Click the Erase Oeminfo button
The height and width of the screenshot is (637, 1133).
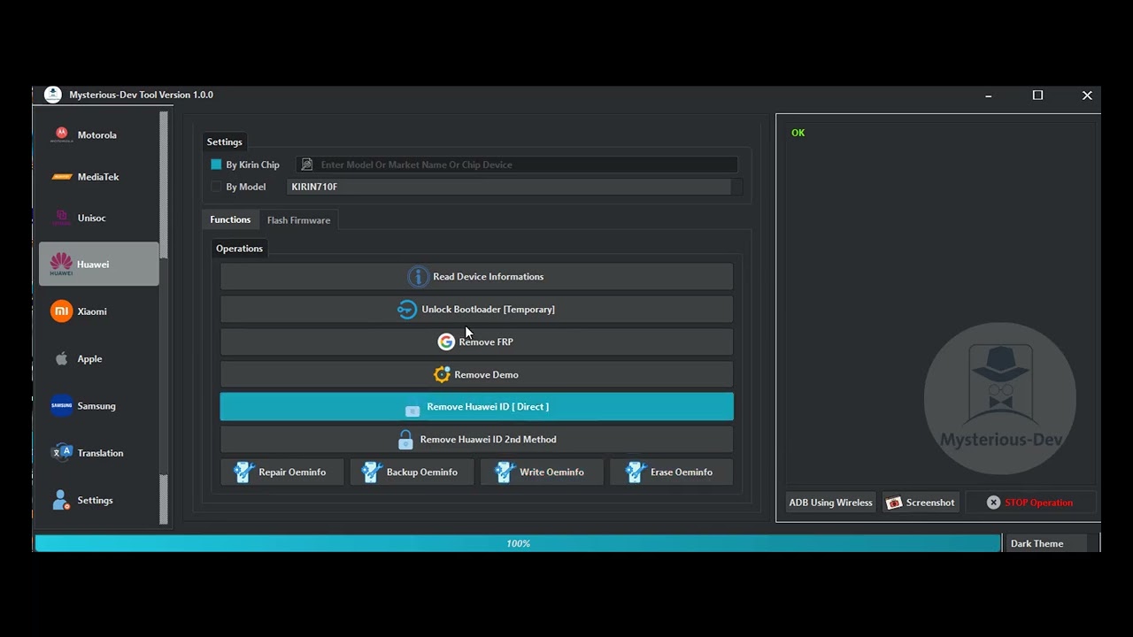tap(671, 472)
